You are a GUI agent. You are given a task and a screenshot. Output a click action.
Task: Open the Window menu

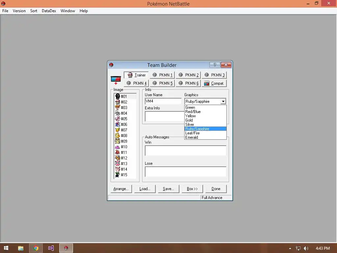[68, 11]
